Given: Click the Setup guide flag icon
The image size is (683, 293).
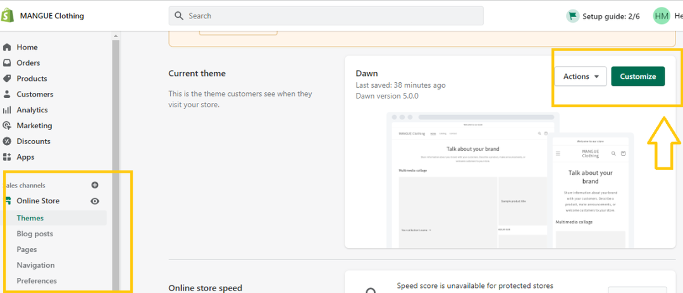Looking at the screenshot, I should (572, 16).
